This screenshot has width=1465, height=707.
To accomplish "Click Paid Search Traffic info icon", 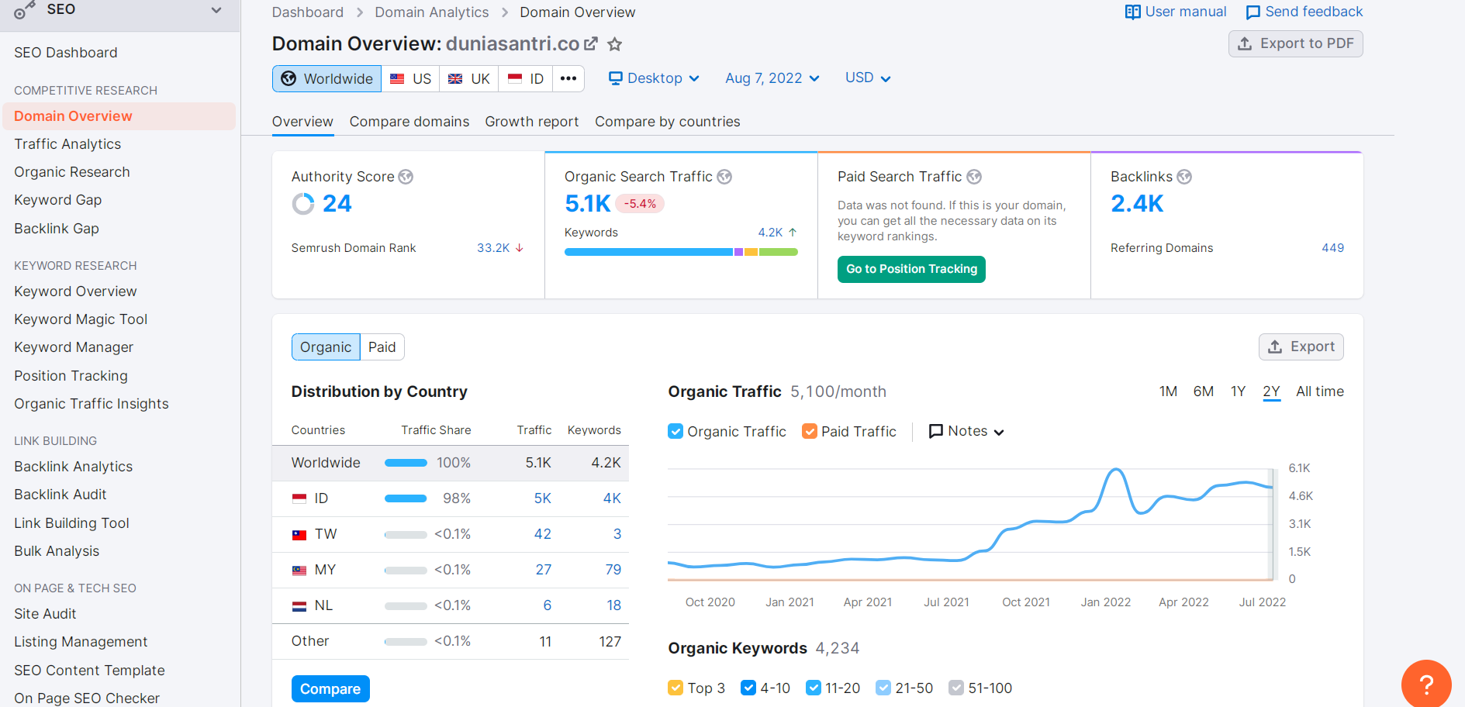I will 974,177.
